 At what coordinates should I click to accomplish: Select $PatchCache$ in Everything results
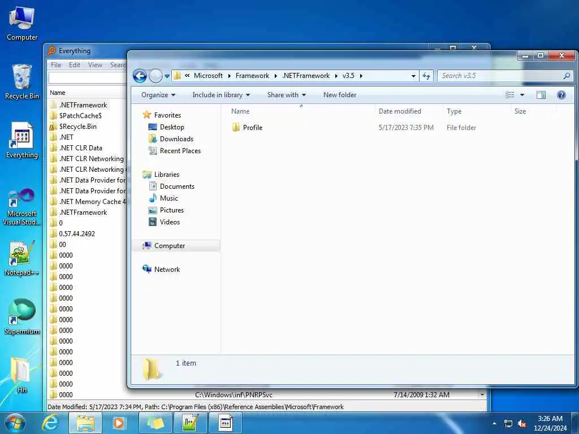coord(80,116)
